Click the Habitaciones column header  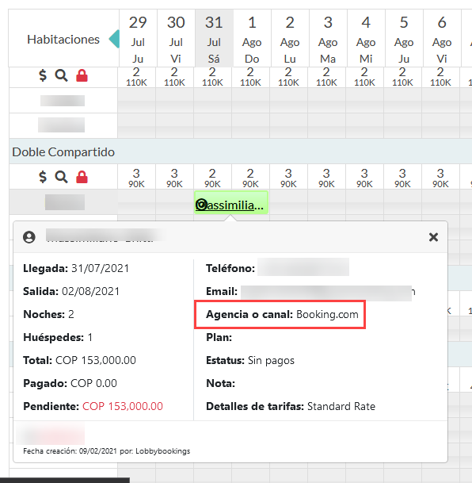63,39
